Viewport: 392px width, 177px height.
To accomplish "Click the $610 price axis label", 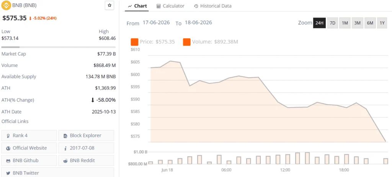I will [135, 49].
